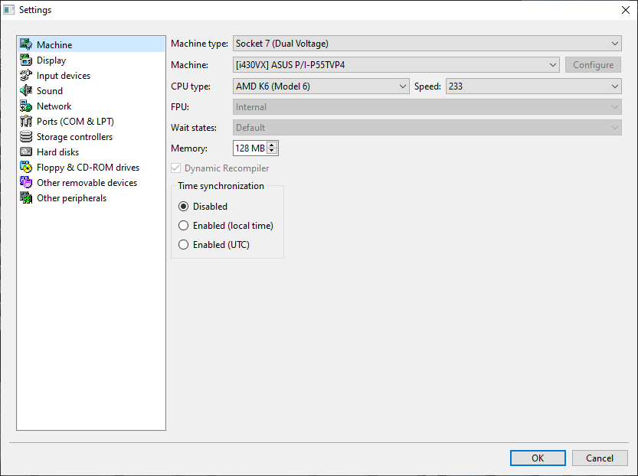
Task: Open the Machine type dropdown
Action: (427, 44)
